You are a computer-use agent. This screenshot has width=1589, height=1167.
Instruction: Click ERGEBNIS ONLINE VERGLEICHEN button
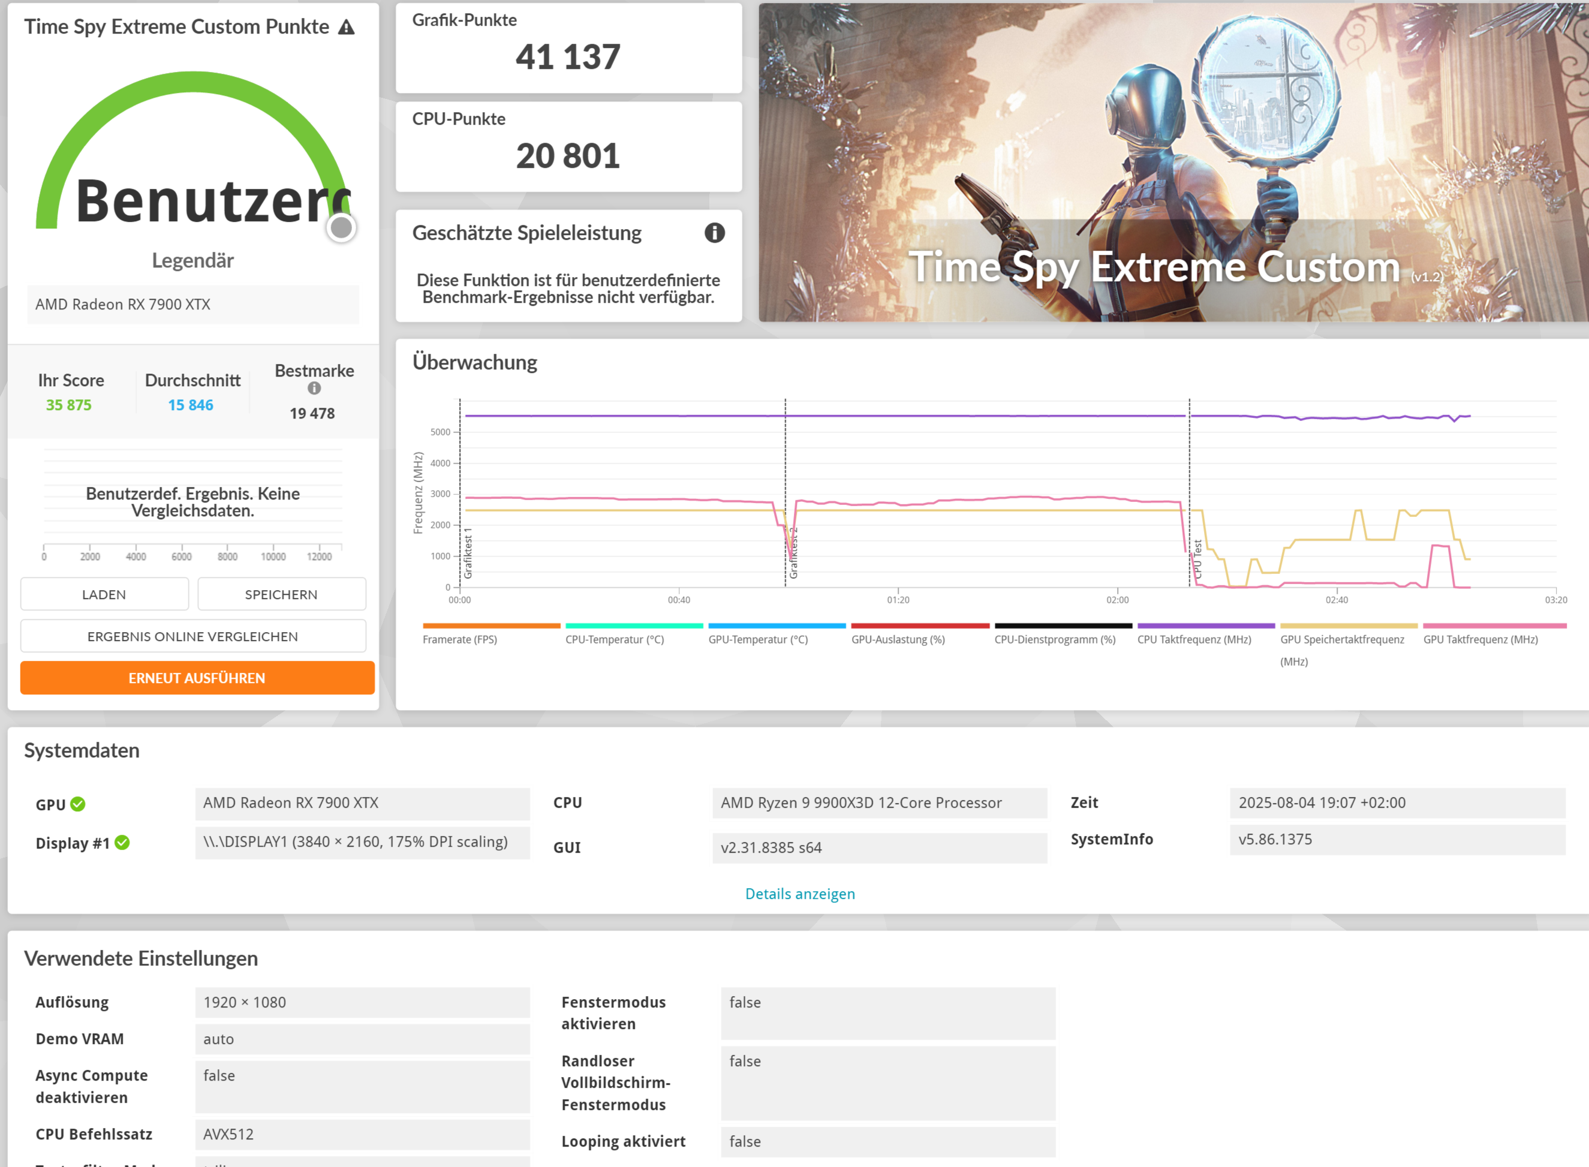193,636
